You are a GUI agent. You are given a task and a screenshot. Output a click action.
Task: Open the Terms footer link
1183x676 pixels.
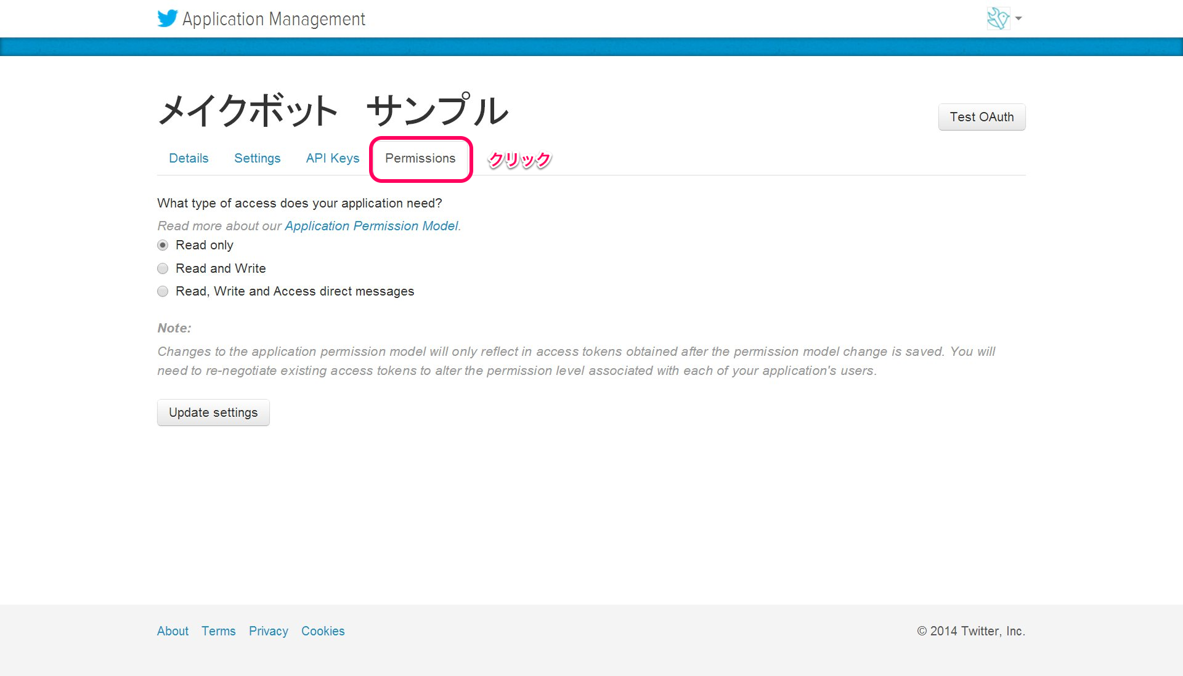click(219, 631)
